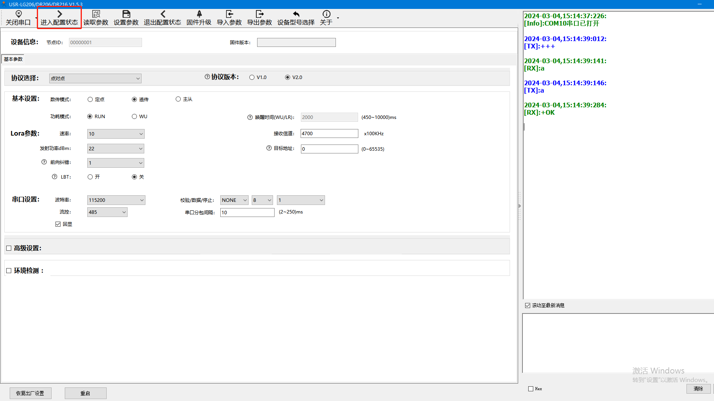The width and height of the screenshot is (714, 401).
Task: Open the Lora 速率 dropdown
Action: coord(116,134)
